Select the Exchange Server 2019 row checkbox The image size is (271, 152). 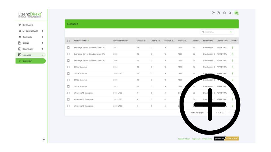[68, 54]
